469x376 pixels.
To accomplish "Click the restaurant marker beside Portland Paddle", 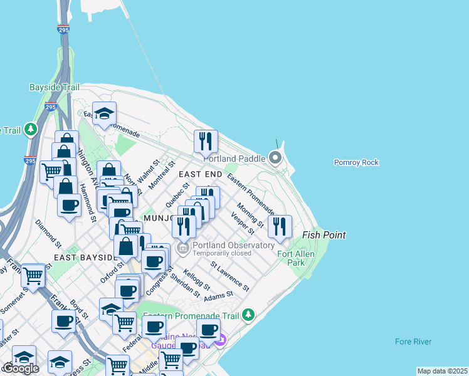I will (205, 141).
